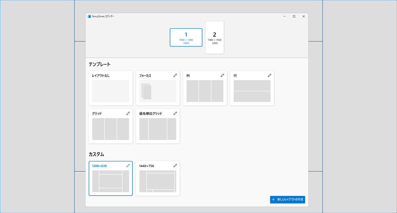Select the グリッド layout preview

pyautogui.click(x=110, y=129)
